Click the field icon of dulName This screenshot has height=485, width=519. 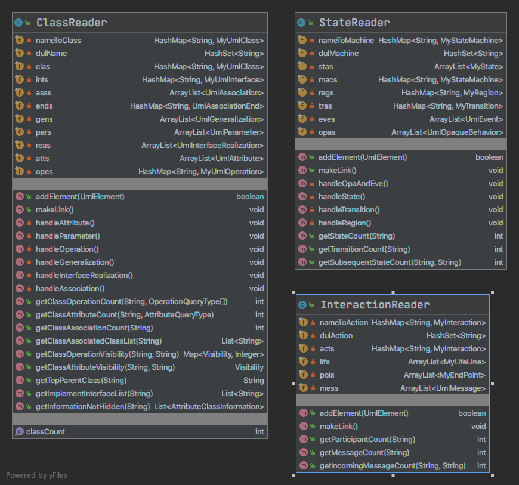coord(20,53)
